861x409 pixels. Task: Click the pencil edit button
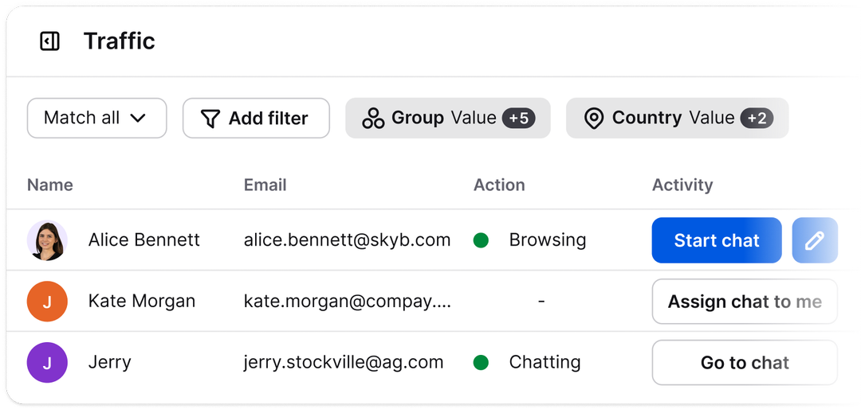[815, 240]
